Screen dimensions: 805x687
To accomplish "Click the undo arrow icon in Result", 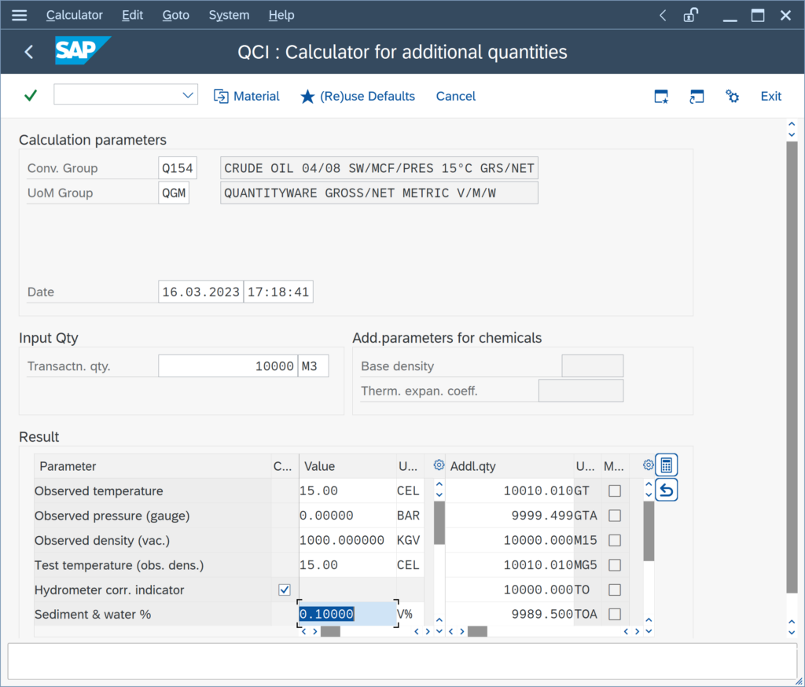I will [666, 490].
